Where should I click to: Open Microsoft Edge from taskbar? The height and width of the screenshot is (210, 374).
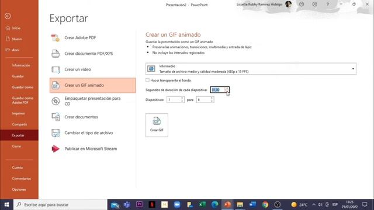pyautogui.click(x=215, y=205)
